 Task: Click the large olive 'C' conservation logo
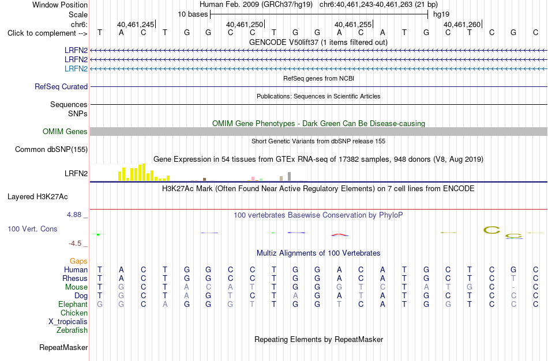point(491,230)
